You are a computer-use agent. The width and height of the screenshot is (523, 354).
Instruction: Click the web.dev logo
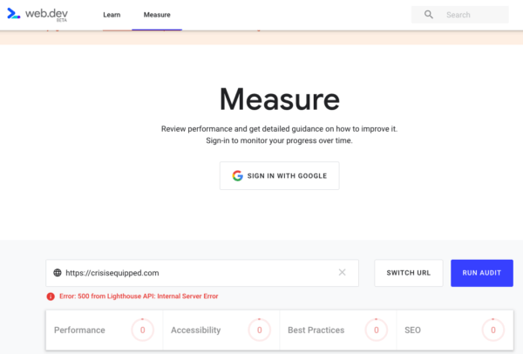pyautogui.click(x=37, y=14)
